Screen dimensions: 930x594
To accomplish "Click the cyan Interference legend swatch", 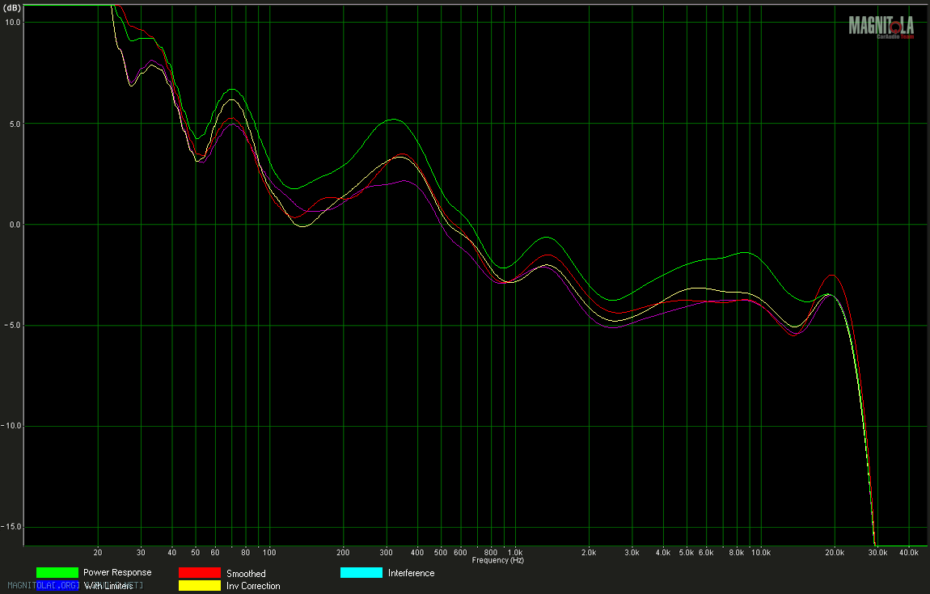I will (361, 573).
